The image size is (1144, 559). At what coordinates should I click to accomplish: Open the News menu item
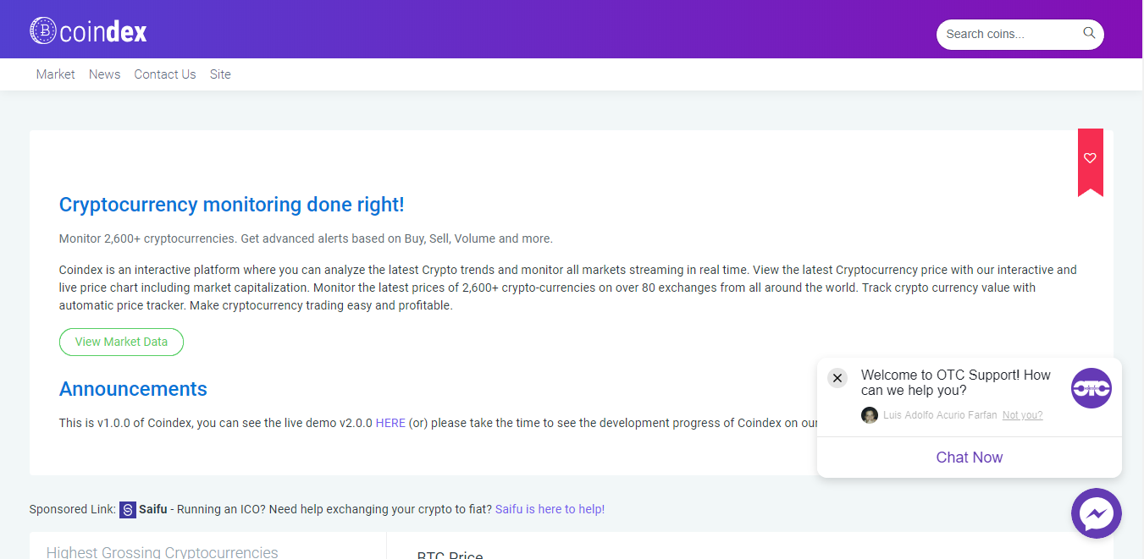pyautogui.click(x=105, y=74)
